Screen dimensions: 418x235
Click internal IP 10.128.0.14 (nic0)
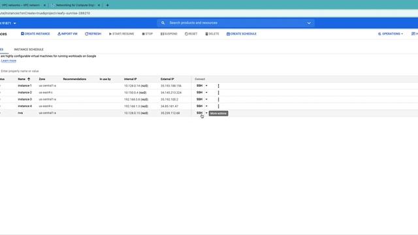point(136,86)
